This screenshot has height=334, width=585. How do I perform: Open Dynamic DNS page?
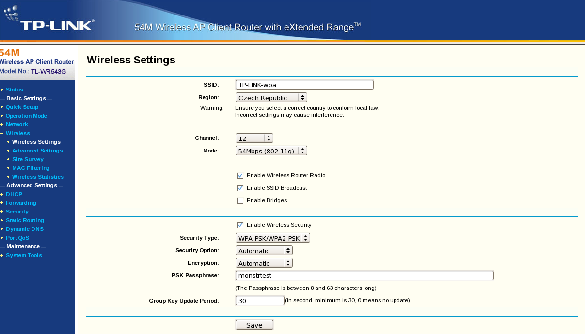tap(25, 229)
